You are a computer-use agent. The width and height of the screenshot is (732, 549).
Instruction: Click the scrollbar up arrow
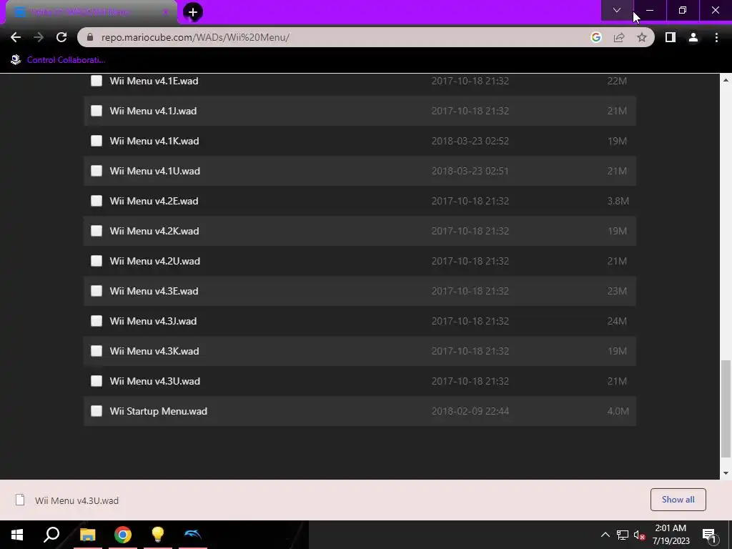click(726, 80)
